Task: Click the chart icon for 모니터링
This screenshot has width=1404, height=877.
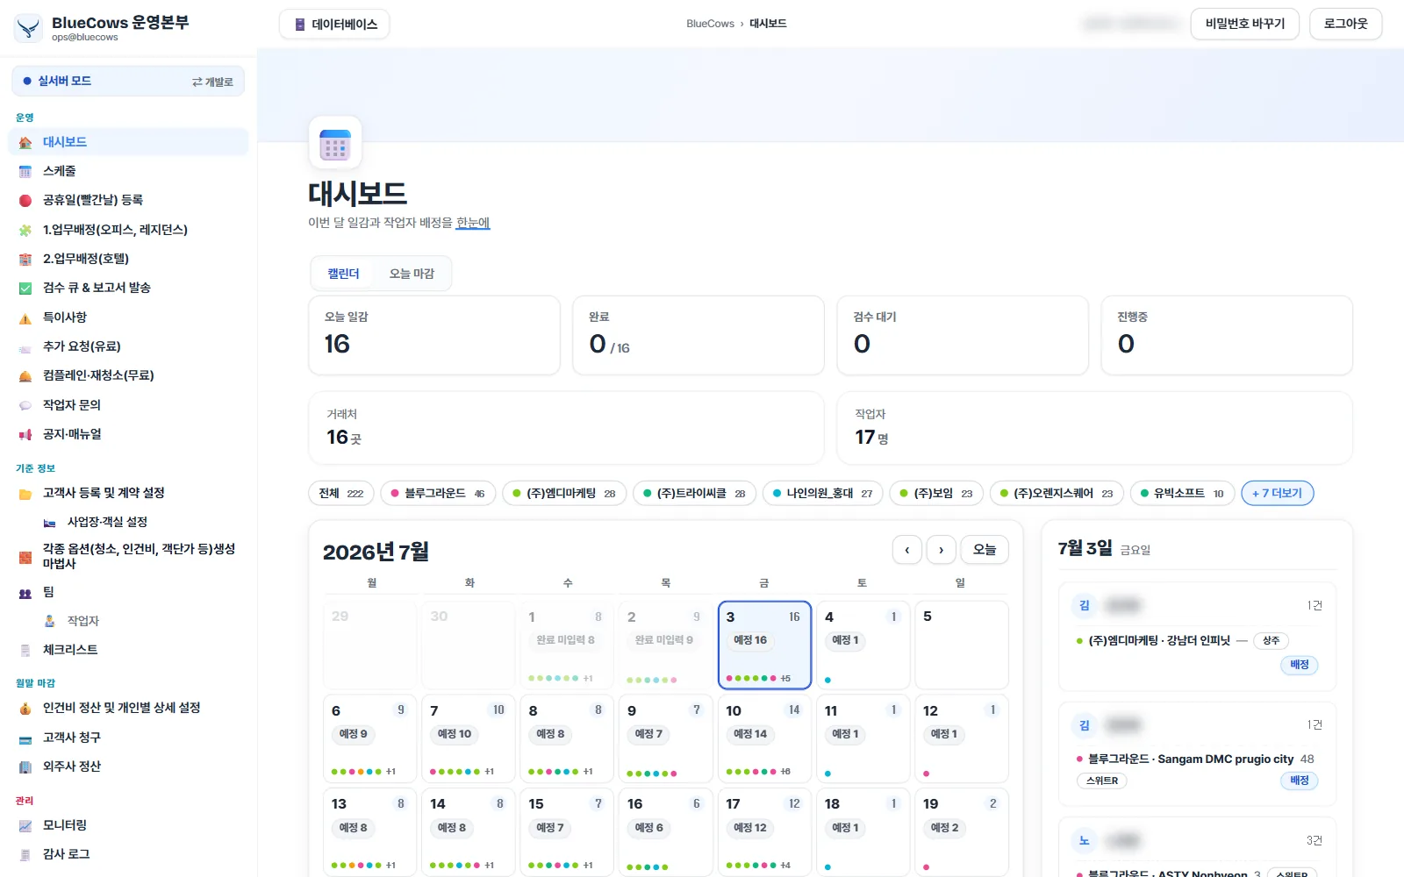Action: [x=25, y=825]
